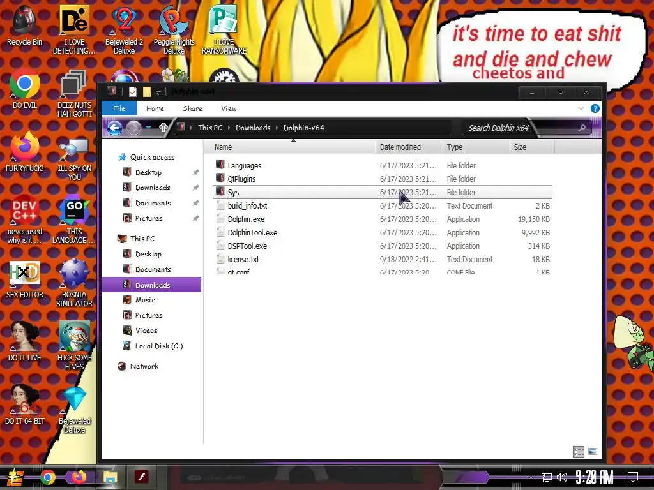Screen dimensions: 654x490
Task: Open the DO IT 64 BIT shortcut
Action: [25, 405]
